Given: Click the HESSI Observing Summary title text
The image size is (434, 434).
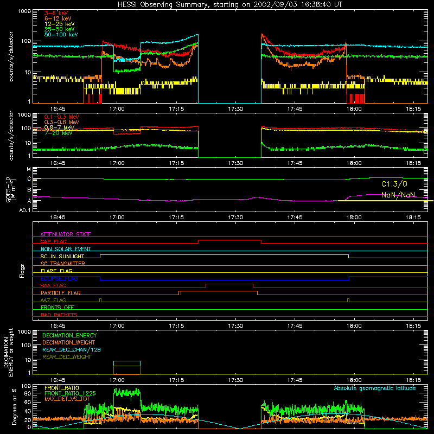Looking at the screenshot, I should (229, 5).
